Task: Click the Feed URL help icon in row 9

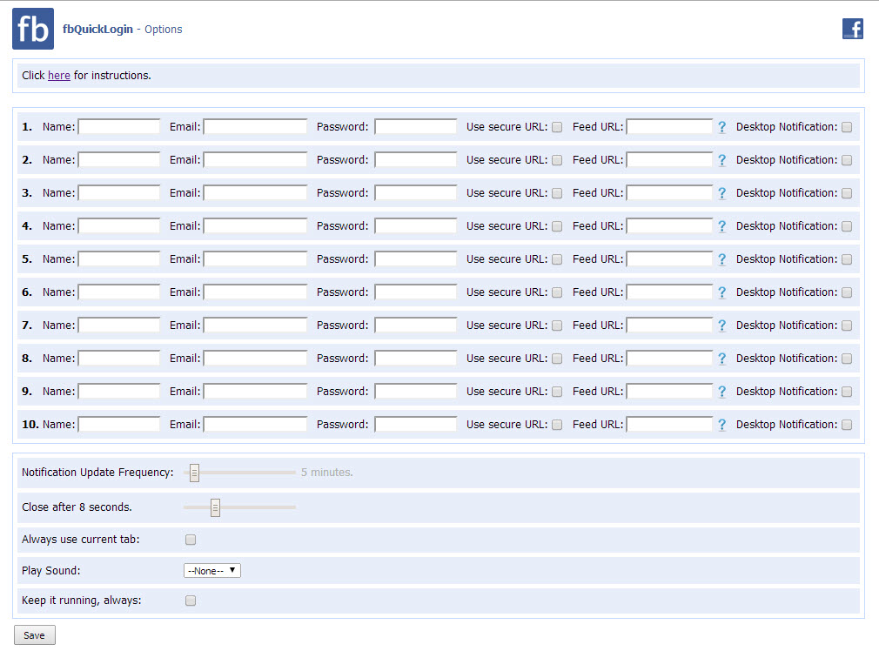Action: (721, 392)
